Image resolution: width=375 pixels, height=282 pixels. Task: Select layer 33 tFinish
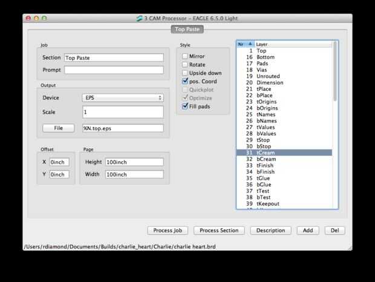point(284,166)
